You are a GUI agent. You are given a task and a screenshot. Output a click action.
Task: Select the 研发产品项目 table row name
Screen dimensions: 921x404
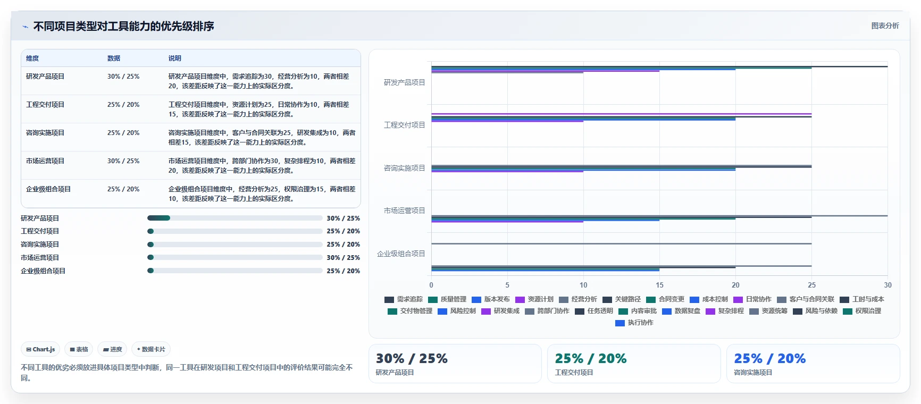click(45, 77)
